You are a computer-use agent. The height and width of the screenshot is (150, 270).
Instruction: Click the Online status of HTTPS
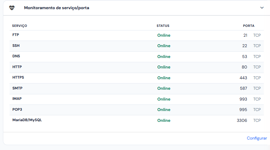pos(164,78)
